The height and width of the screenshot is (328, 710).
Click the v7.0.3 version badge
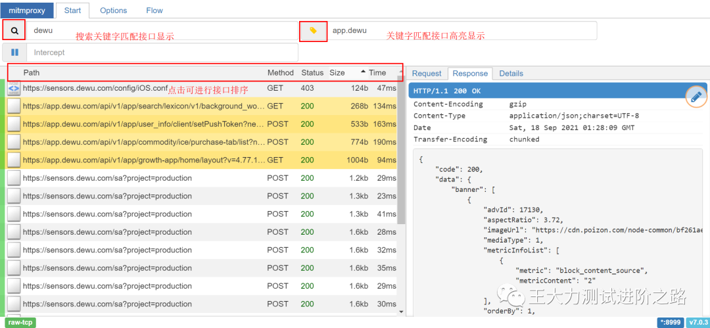pyautogui.click(x=698, y=322)
